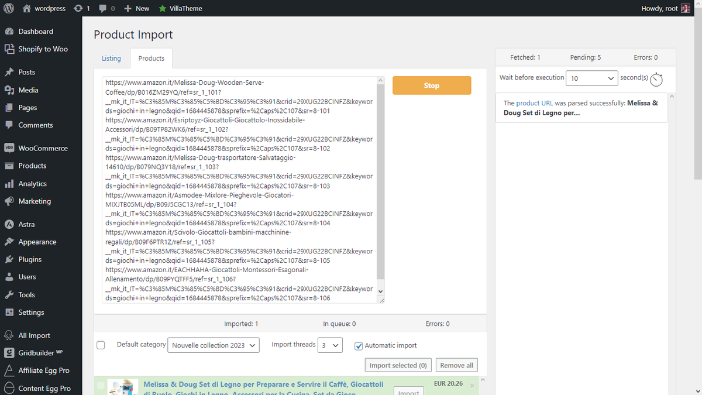Click the 'In queue: 0' status
Image resolution: width=702 pixels, height=395 pixels.
[x=339, y=324]
